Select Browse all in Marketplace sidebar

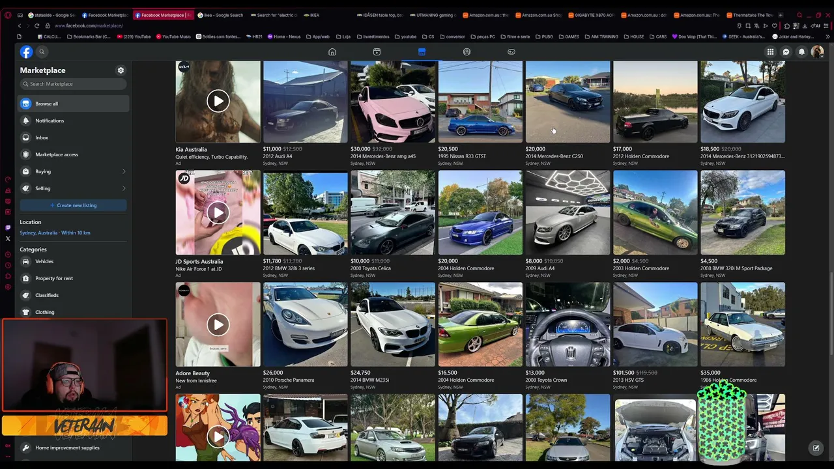pos(73,104)
